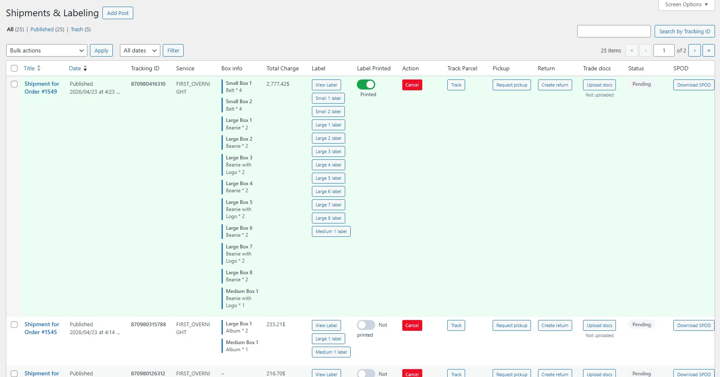Open Large 5 label button
Viewport: 720px width, 377px height.
(329, 178)
